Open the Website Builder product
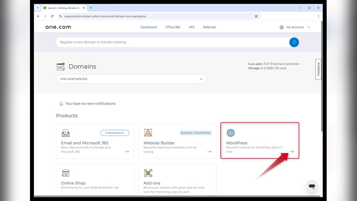This screenshot has height=201, width=357. point(177,141)
